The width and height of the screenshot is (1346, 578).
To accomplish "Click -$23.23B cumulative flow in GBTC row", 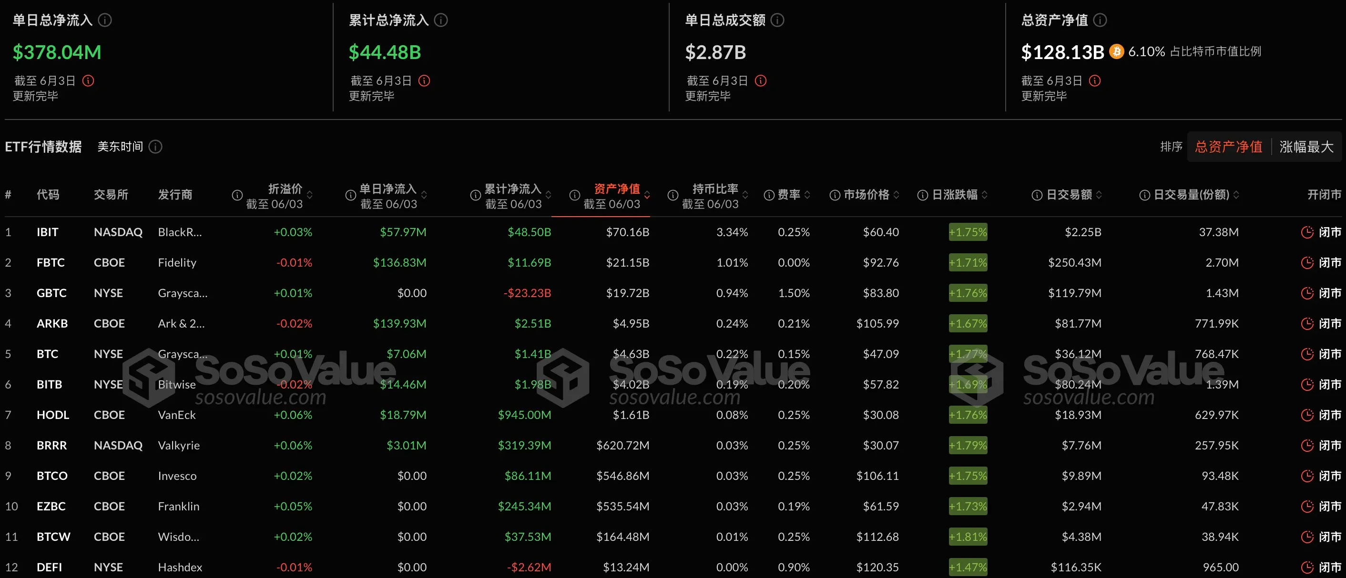I will click(527, 293).
